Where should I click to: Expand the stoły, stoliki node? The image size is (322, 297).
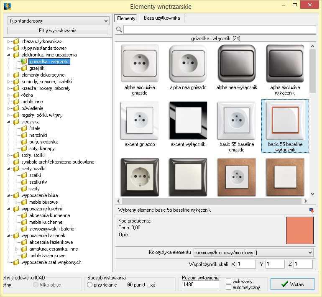[8, 155]
